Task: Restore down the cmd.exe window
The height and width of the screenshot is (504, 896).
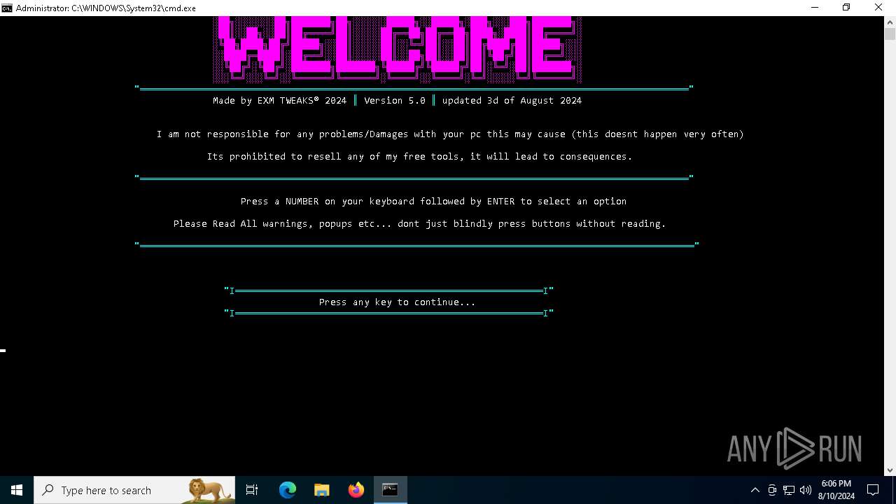Action: pyautogui.click(x=846, y=8)
